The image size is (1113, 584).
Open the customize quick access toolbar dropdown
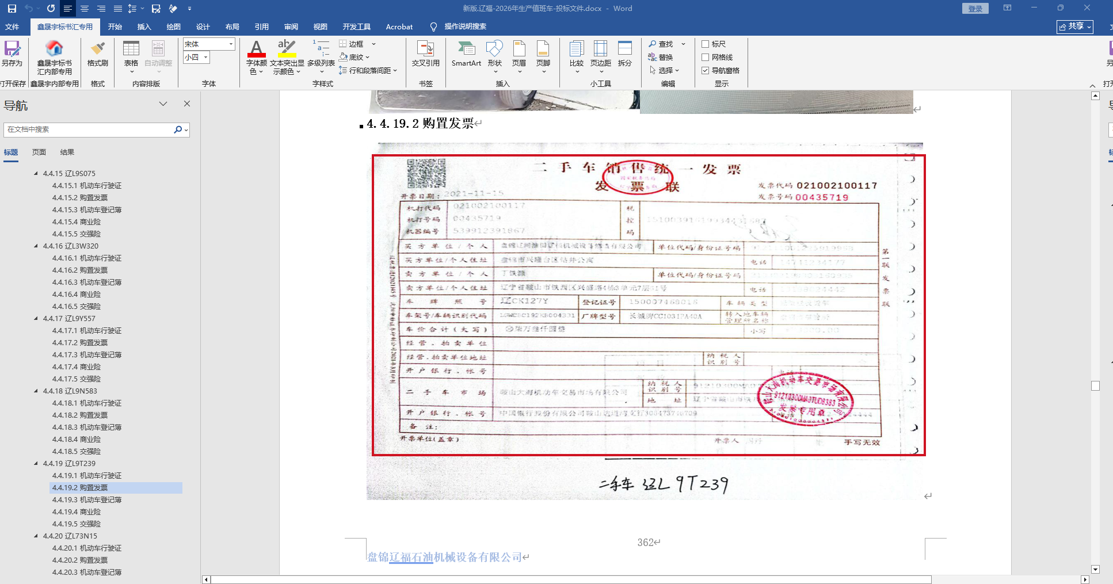(189, 9)
